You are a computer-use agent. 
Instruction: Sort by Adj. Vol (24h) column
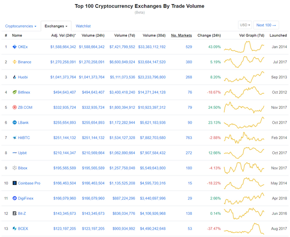coord(63,35)
